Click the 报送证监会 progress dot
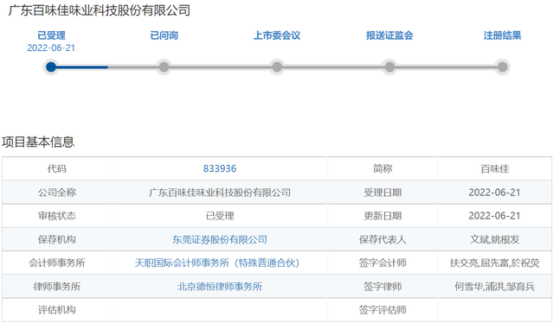The height and width of the screenshot is (323, 554). 390,66
